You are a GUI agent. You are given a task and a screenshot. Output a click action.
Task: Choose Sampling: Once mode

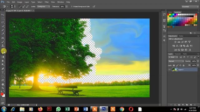point(24,7)
